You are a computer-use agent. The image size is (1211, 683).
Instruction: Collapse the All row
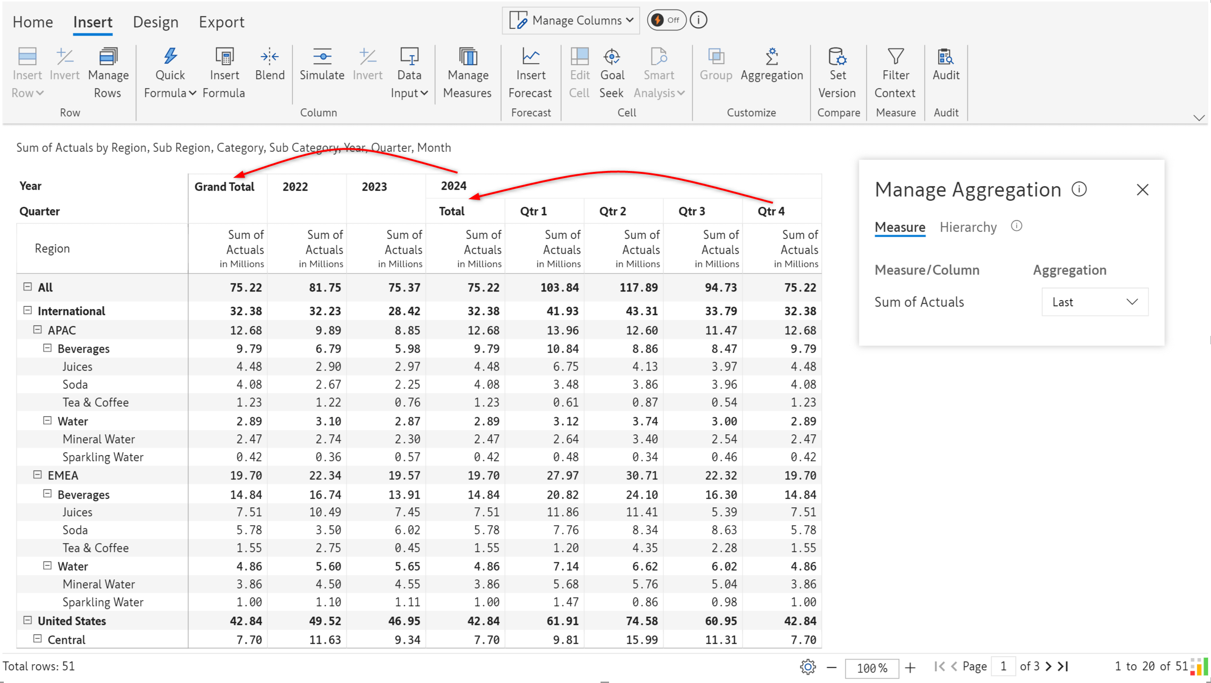coord(27,286)
